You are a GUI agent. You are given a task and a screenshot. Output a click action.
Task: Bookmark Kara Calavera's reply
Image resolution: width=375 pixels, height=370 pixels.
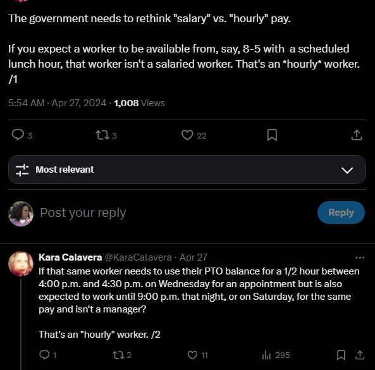341,355
